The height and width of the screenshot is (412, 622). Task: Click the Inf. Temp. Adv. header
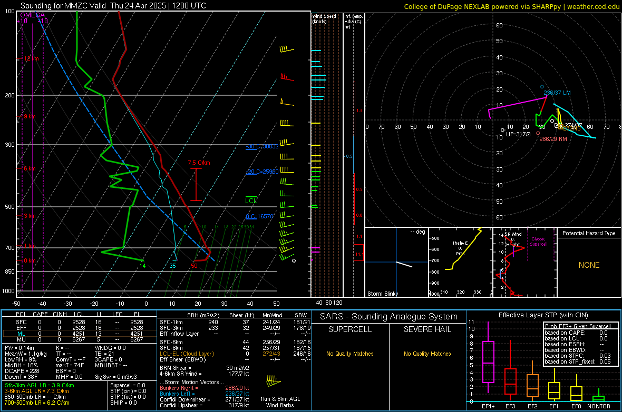(353, 22)
